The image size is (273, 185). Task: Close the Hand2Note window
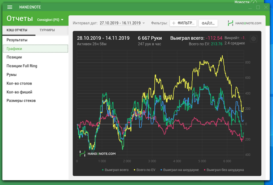(x=266, y=7)
